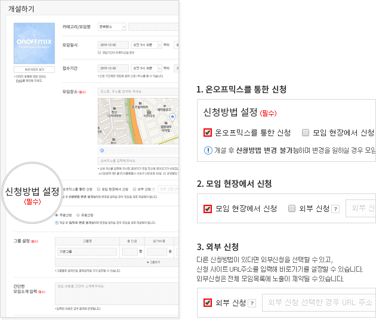Uncheck 외부 신청 in section 3 panel
This screenshot has height=320, width=376.
208,303
